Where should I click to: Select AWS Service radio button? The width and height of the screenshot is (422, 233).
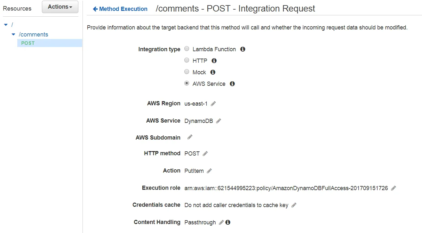point(187,84)
